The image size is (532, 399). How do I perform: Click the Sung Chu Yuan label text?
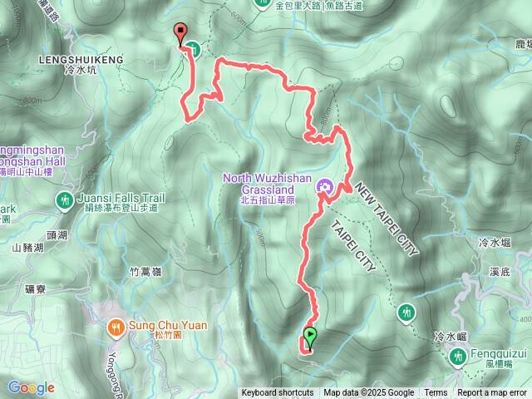168,325
